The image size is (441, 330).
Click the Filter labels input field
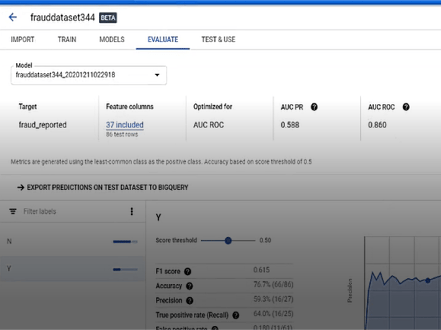(73, 211)
